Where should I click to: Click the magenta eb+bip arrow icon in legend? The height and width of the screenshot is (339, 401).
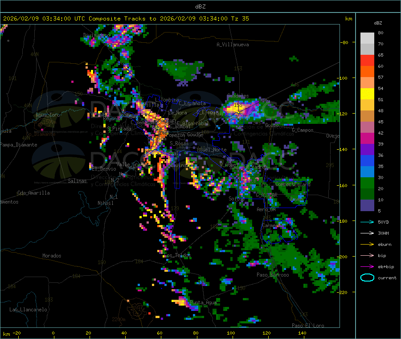(367, 267)
